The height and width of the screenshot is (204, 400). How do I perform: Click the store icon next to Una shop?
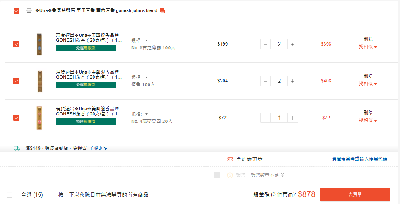pos(29,11)
